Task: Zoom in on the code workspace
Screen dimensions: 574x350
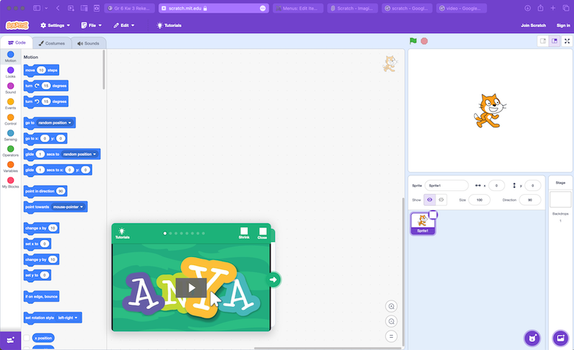Action: [x=391, y=306]
